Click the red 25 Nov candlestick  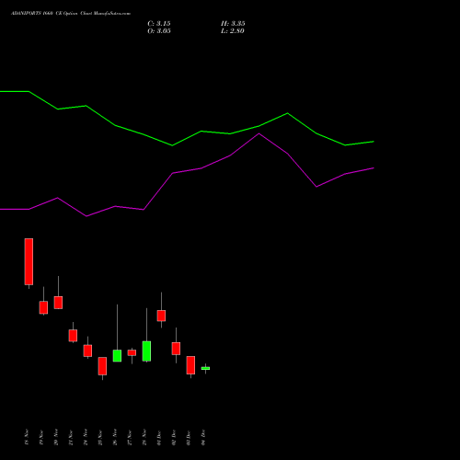coord(102,366)
